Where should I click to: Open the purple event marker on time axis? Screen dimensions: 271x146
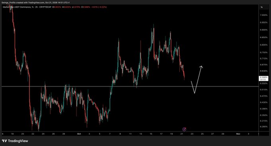(x=185, y=129)
